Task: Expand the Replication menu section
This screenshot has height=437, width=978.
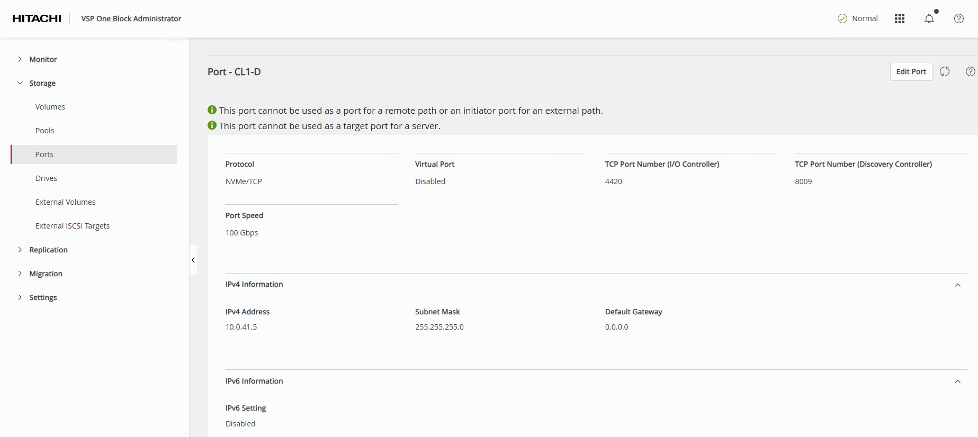Action: coord(20,250)
